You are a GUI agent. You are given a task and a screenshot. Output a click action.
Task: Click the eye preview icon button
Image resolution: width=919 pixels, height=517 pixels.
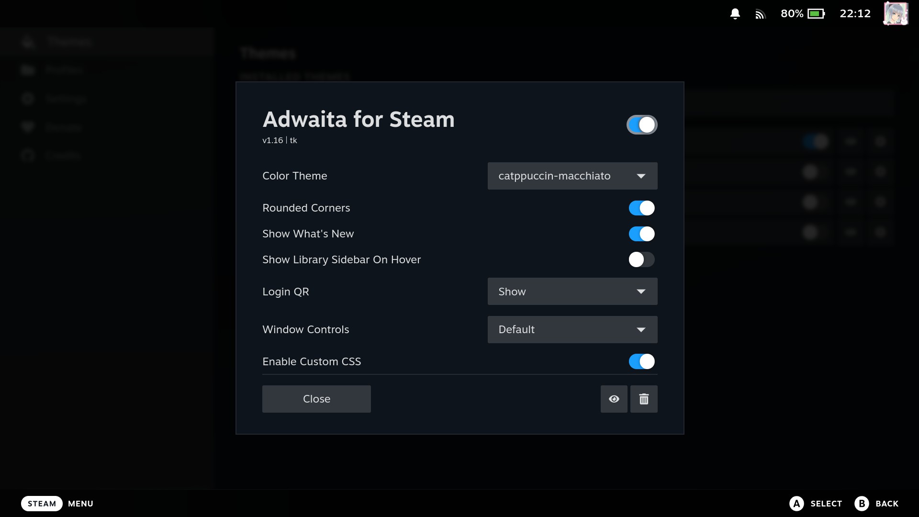tap(614, 399)
